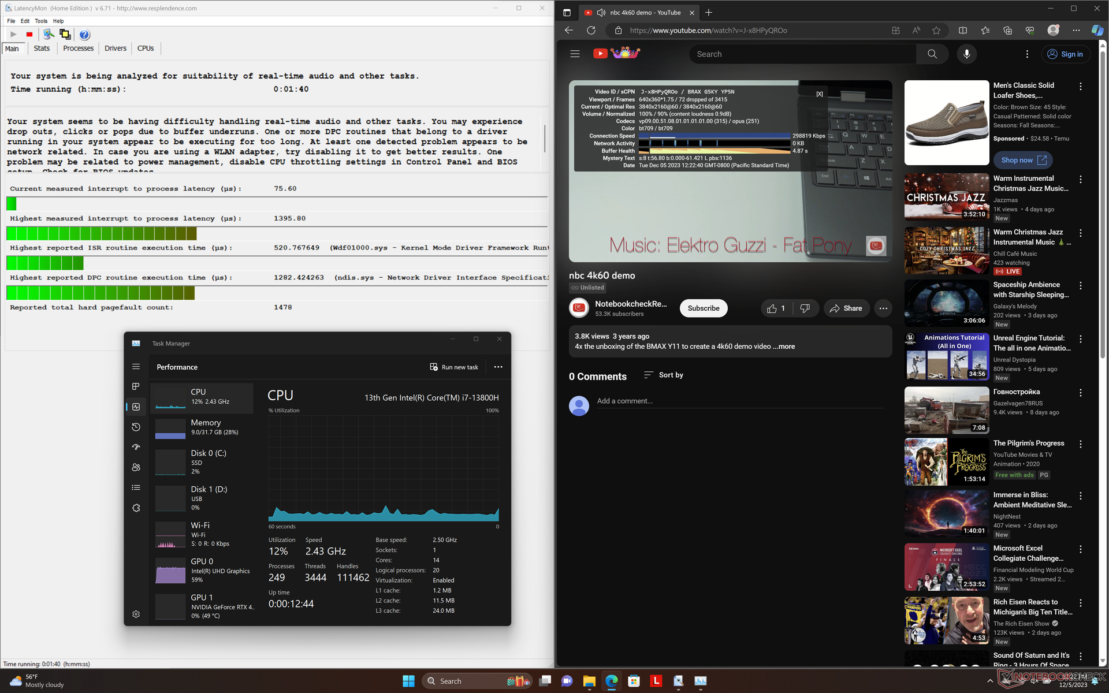Open Startup apps icon in Task Manager
This screenshot has height=693, width=1109.
coord(136,447)
